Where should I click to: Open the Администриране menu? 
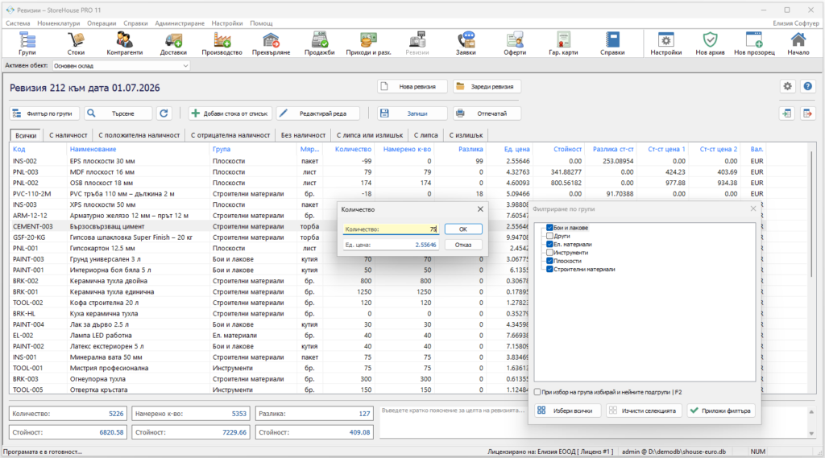(x=180, y=23)
